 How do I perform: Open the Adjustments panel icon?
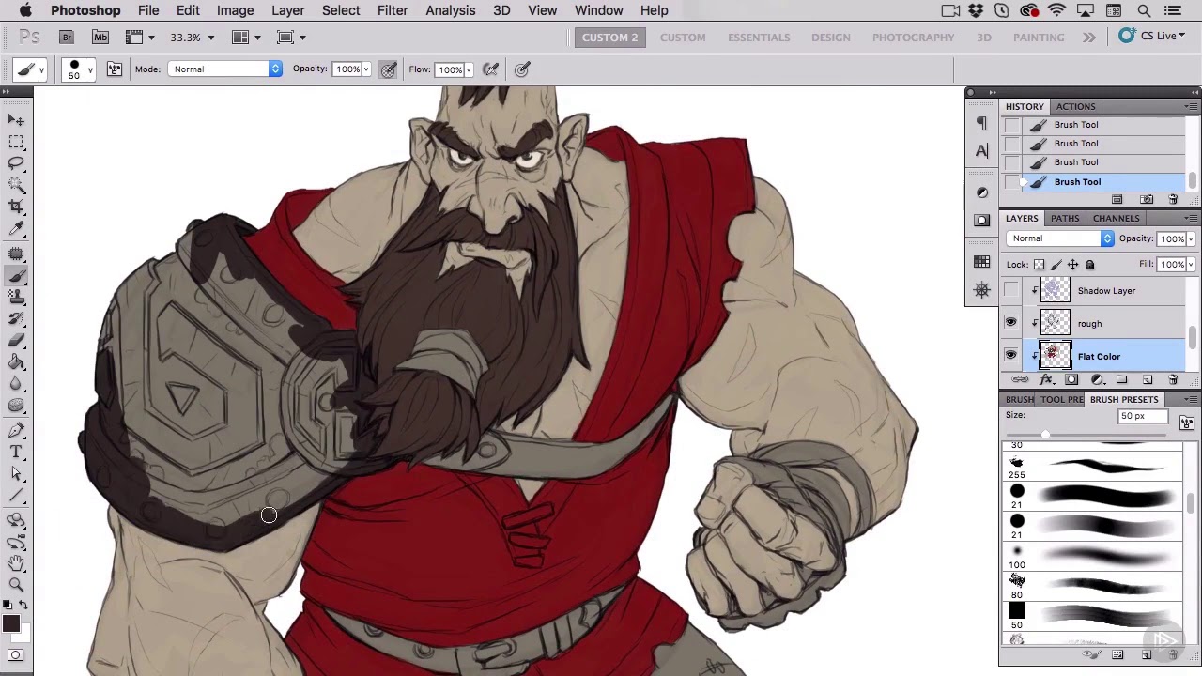pos(981,192)
